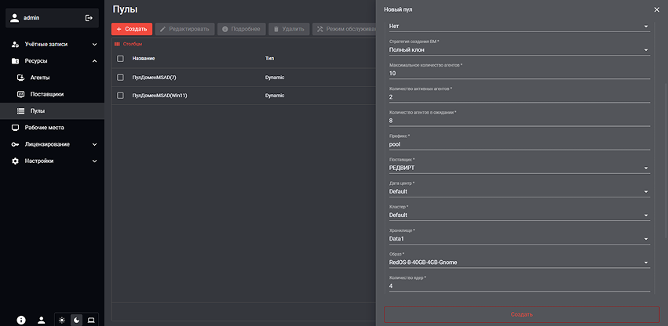Open the Стратегия создания ВМ dropdown
Screen dimensions: 668x326
click(x=518, y=49)
